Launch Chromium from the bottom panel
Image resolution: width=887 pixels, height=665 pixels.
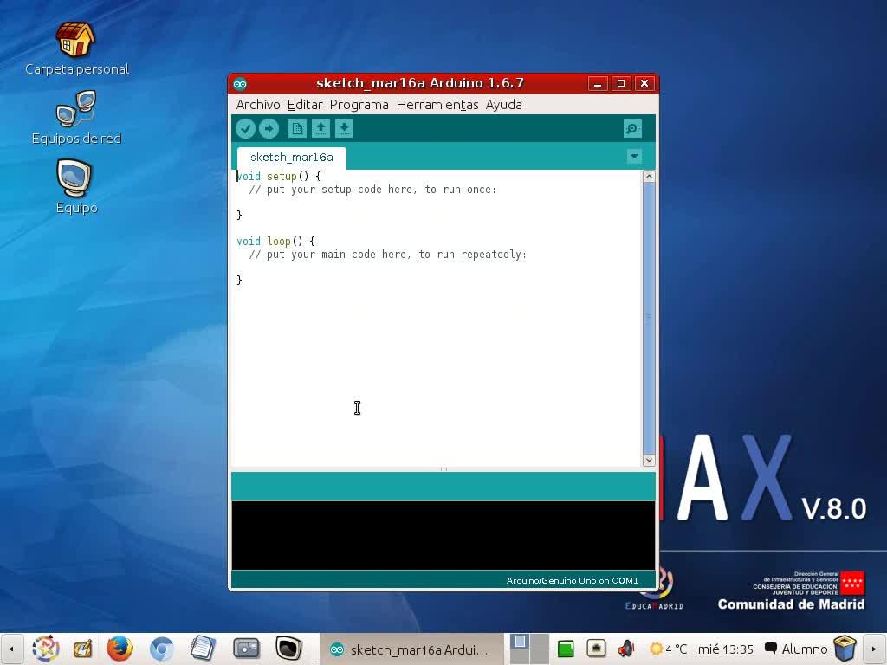162,649
